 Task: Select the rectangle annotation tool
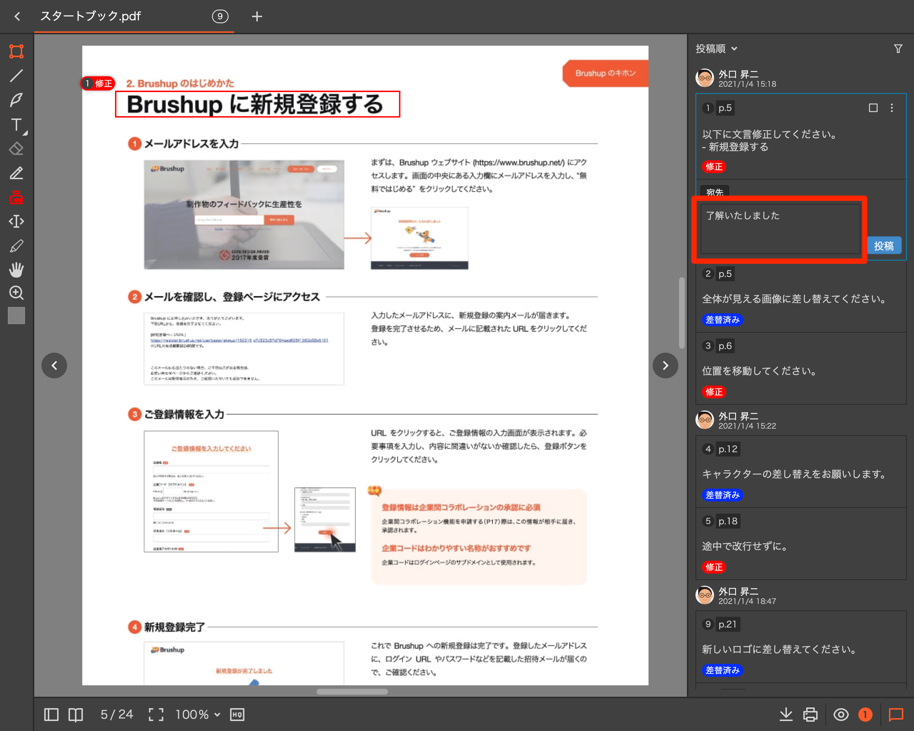point(16,51)
